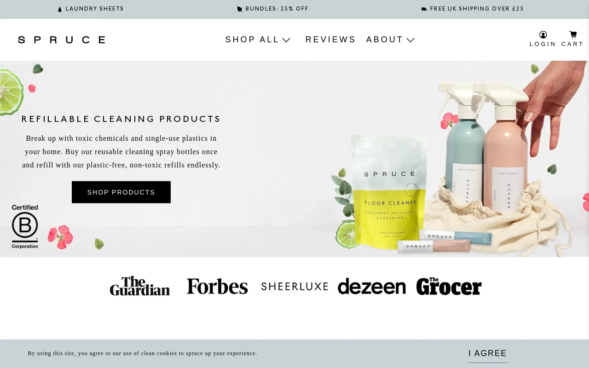Image resolution: width=589 pixels, height=368 pixels.
Task: Expand the About menu chevron
Action: [410, 40]
